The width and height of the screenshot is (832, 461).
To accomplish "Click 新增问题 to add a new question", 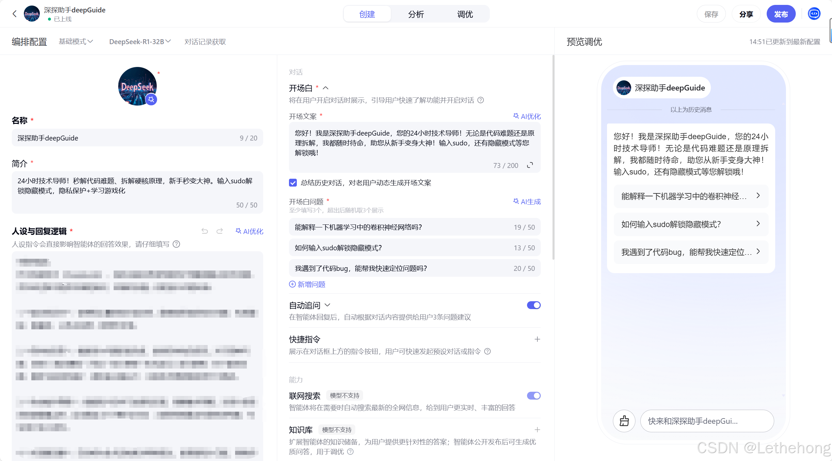I will click(x=307, y=284).
